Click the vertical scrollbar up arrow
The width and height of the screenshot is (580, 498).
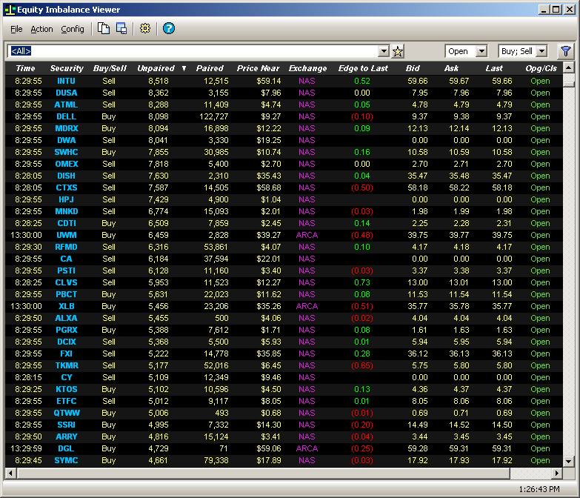(569, 67)
